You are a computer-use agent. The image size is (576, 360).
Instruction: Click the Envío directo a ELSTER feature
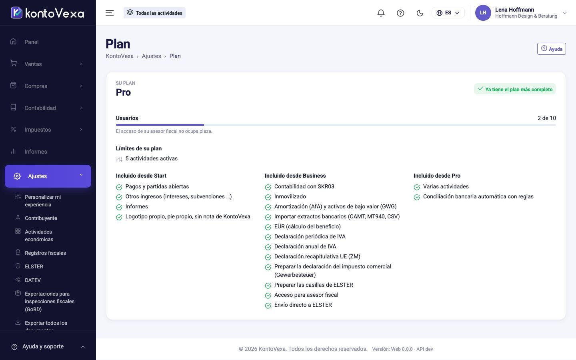[x=303, y=305]
